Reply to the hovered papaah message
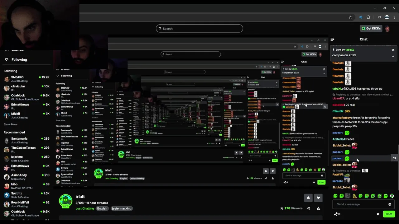 394,158
